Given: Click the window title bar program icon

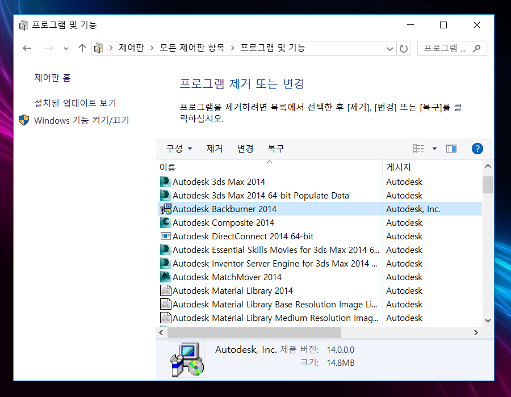Looking at the screenshot, I should 23,25.
